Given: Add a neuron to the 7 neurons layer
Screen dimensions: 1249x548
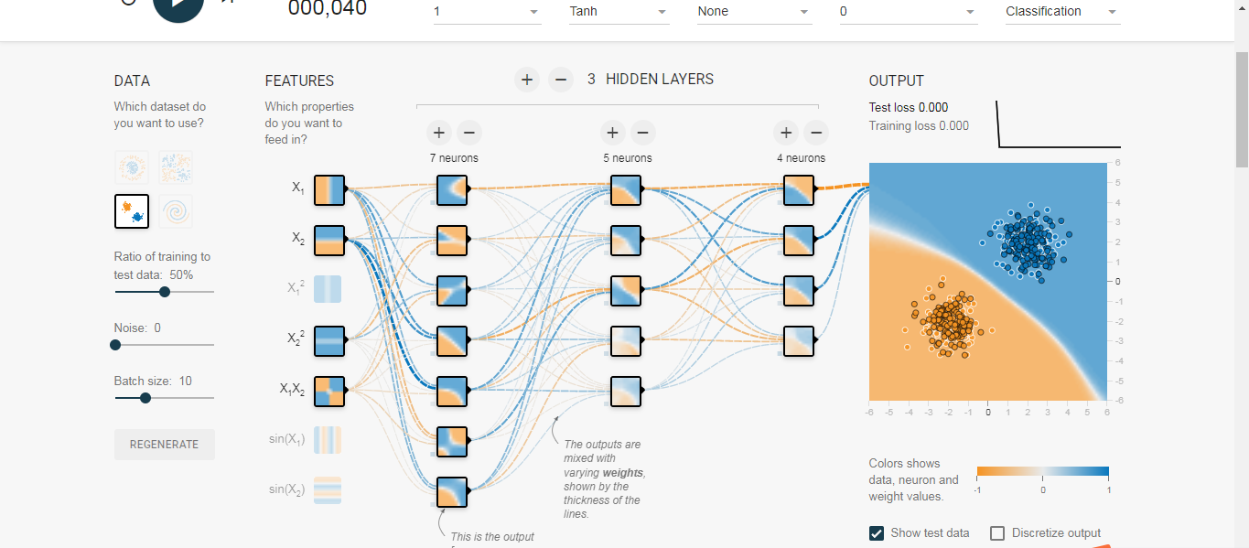Looking at the screenshot, I should (x=439, y=133).
